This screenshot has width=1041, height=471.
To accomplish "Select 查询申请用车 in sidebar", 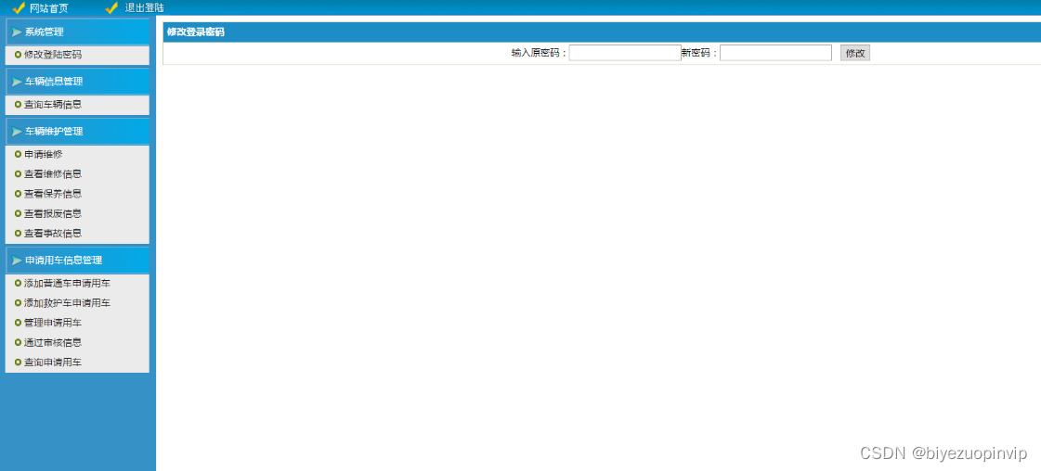I will (x=53, y=363).
